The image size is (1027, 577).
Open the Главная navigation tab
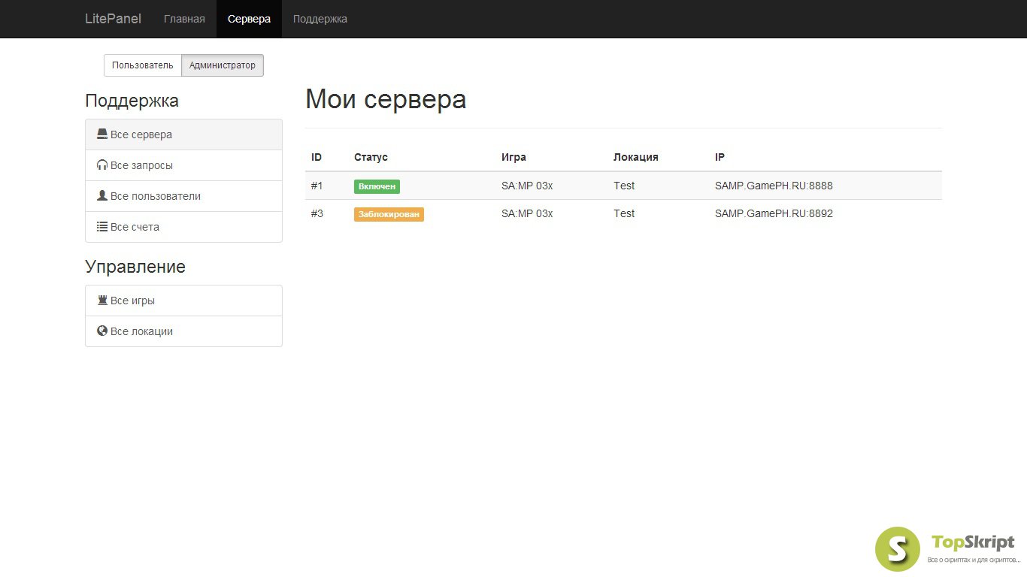coord(184,19)
